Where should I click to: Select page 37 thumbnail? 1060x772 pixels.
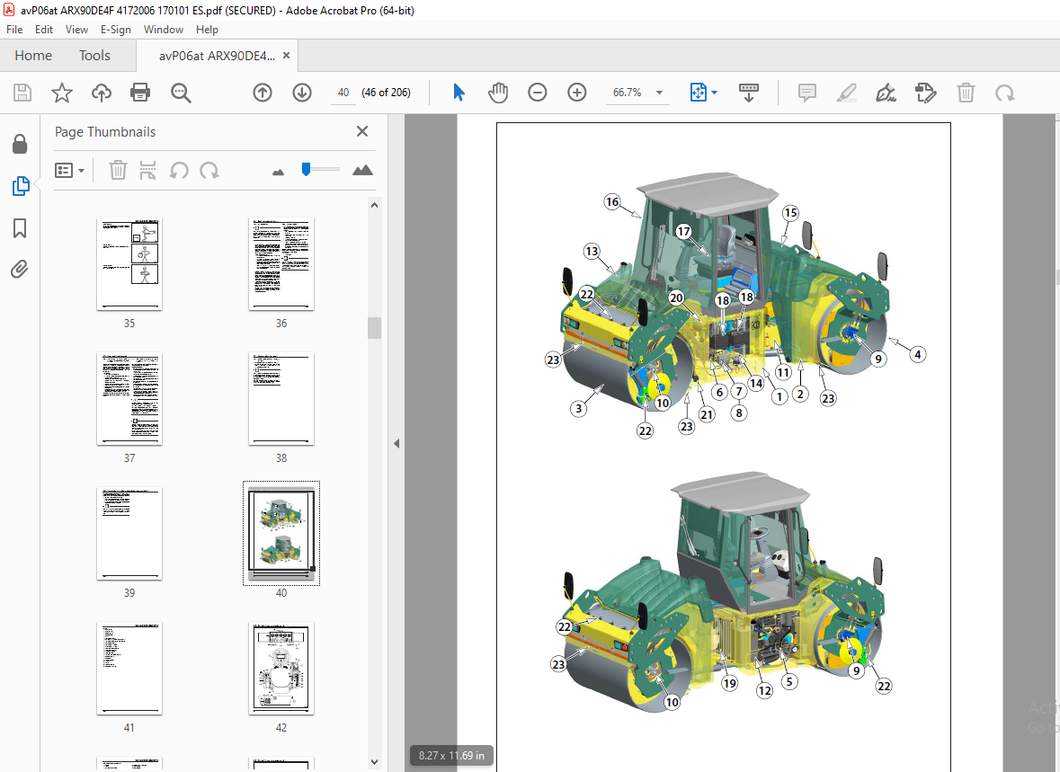tap(129, 399)
